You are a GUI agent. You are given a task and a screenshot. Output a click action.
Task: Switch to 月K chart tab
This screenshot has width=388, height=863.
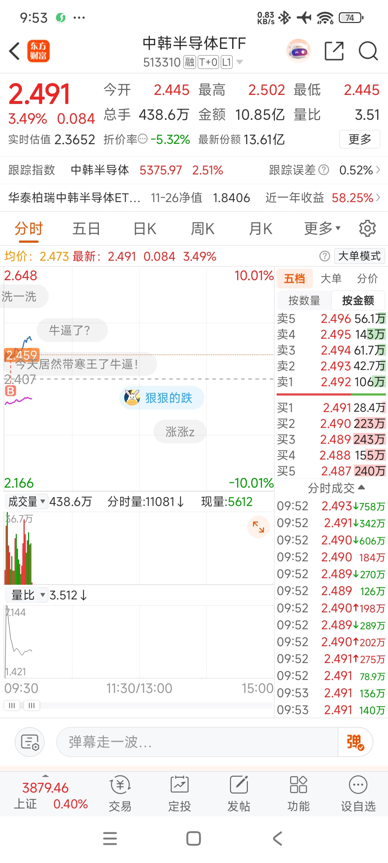click(260, 229)
